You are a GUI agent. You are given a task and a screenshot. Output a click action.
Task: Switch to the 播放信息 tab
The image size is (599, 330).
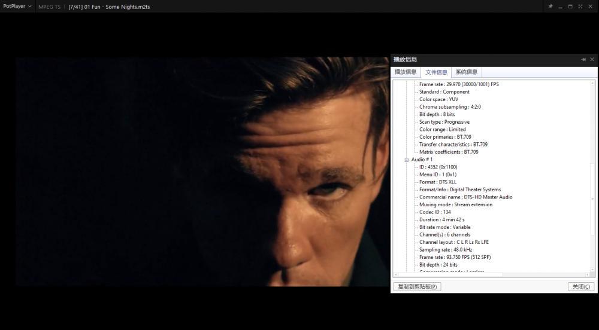tap(406, 72)
